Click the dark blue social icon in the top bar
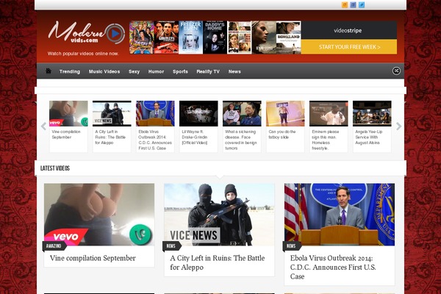The height and width of the screenshot is (294, 441). pyautogui.click(x=353, y=5)
